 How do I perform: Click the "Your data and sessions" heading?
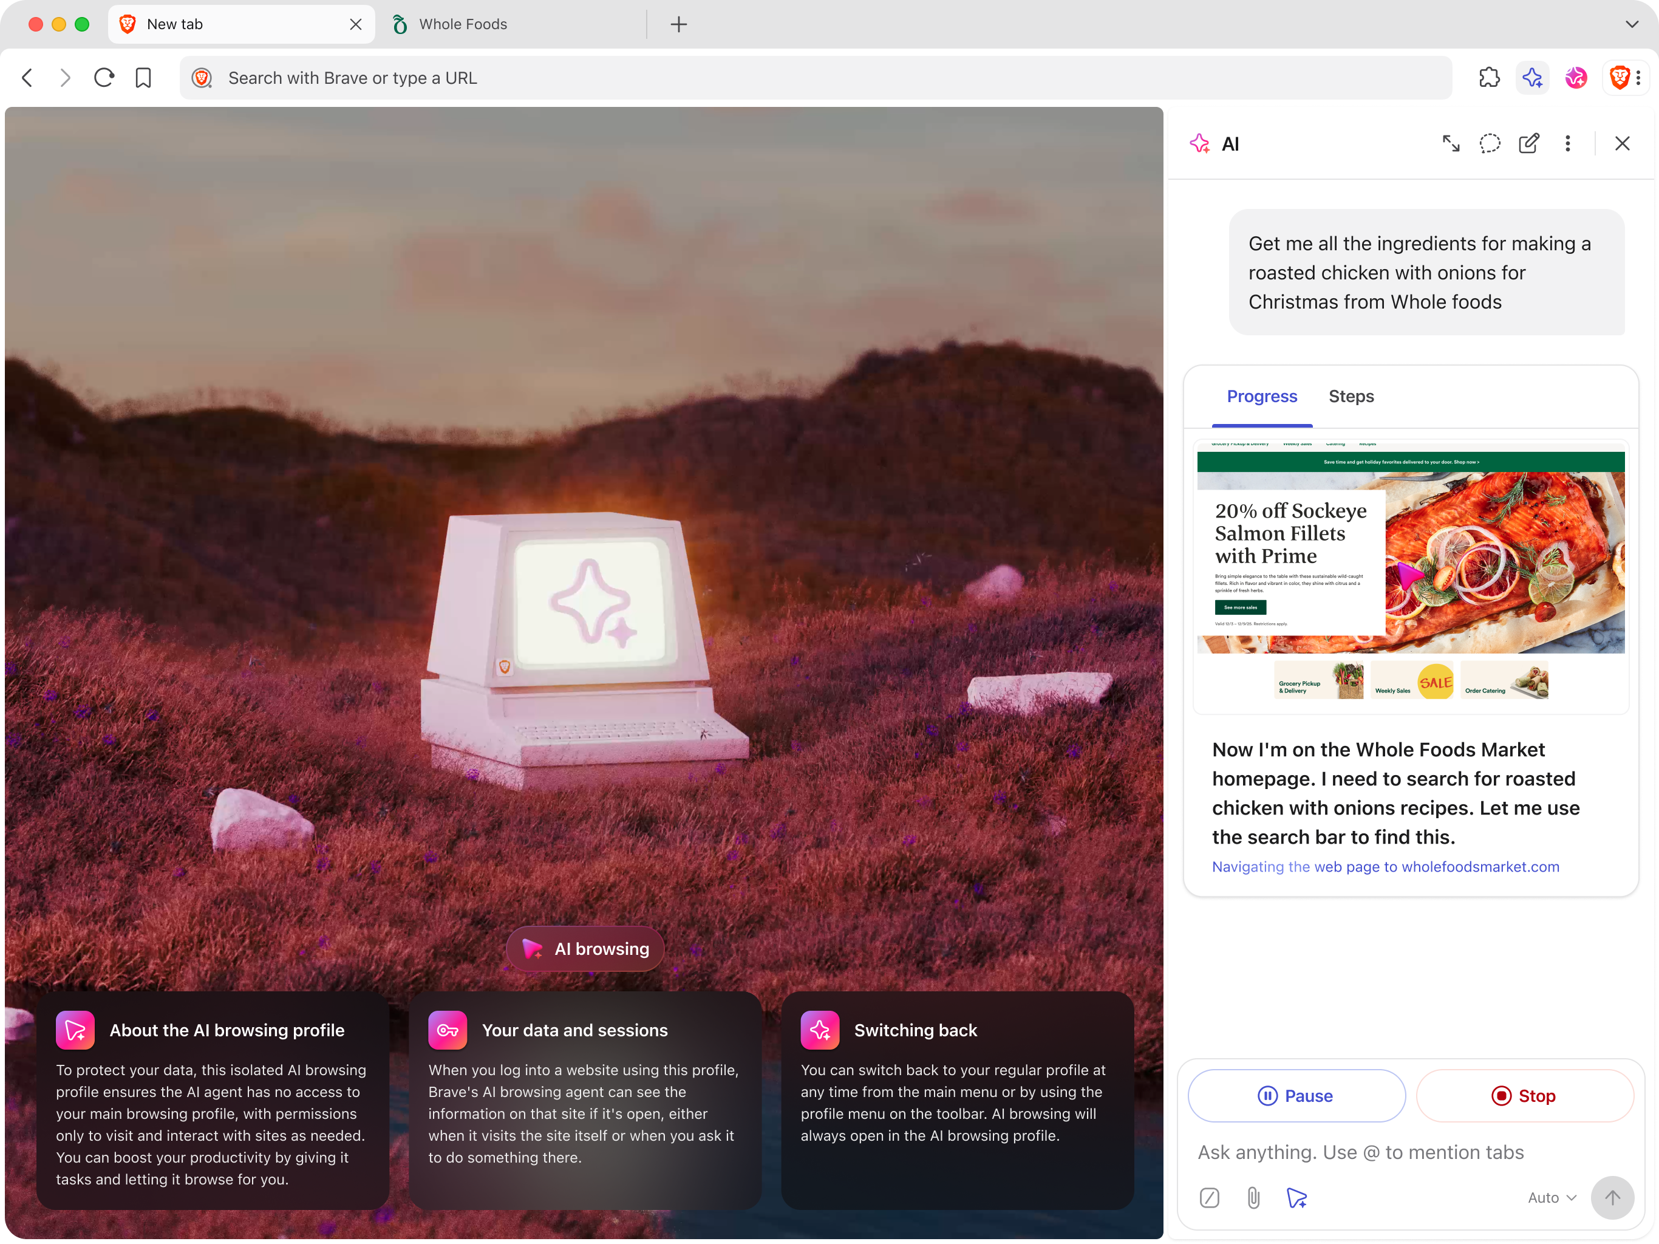pos(574,1030)
